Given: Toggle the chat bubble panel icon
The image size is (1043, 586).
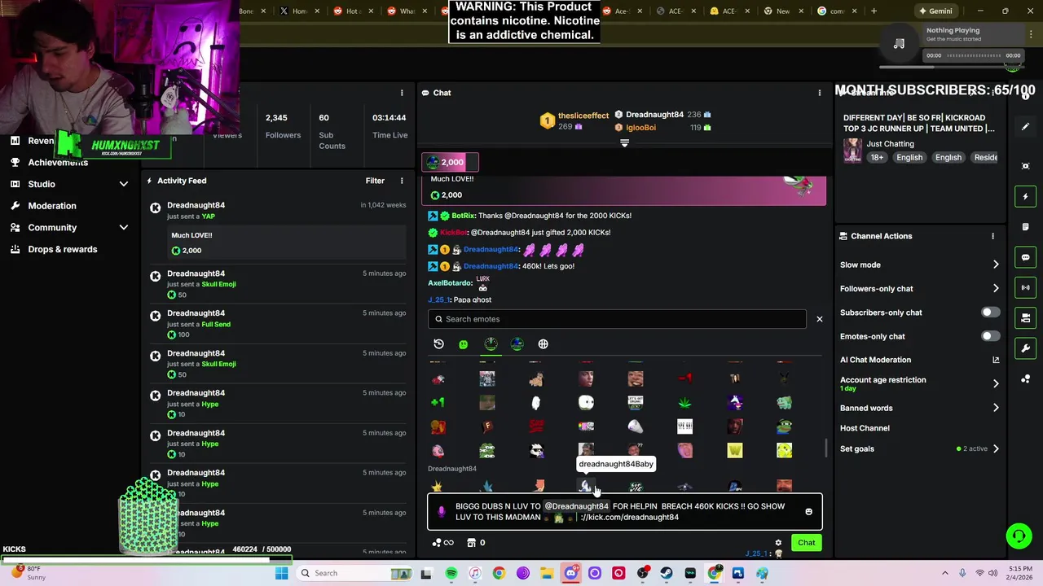Looking at the screenshot, I should pyautogui.click(x=1026, y=257).
